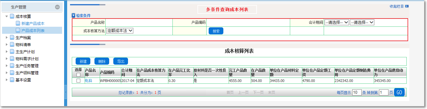Click the 成本核算 folder icon
Image resolution: width=427 pixels, height=109 pixels.
(x=12, y=16)
